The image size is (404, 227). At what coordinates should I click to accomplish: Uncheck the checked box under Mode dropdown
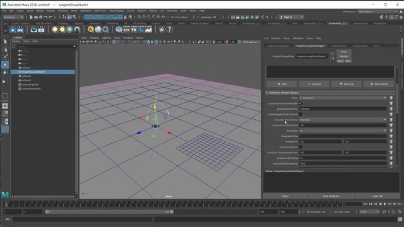click(x=300, y=103)
